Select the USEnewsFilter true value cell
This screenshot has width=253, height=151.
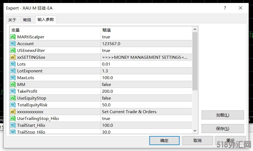pyautogui.click(x=146, y=50)
